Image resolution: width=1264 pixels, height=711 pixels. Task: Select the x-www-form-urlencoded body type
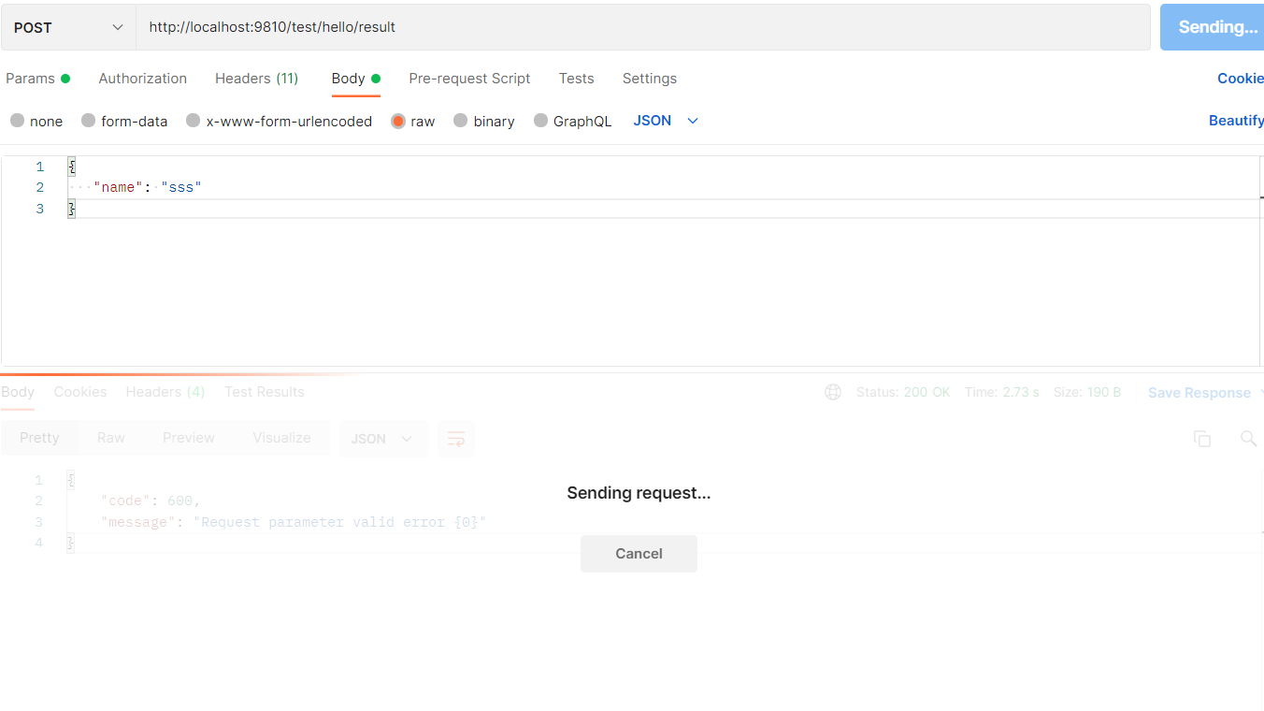click(x=279, y=121)
